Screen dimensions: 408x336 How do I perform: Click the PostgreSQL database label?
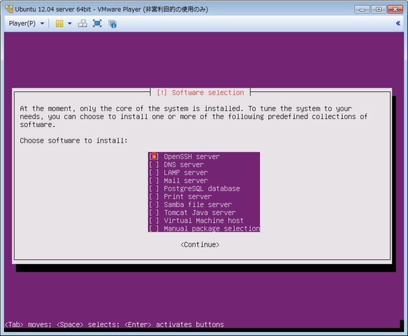202,189
